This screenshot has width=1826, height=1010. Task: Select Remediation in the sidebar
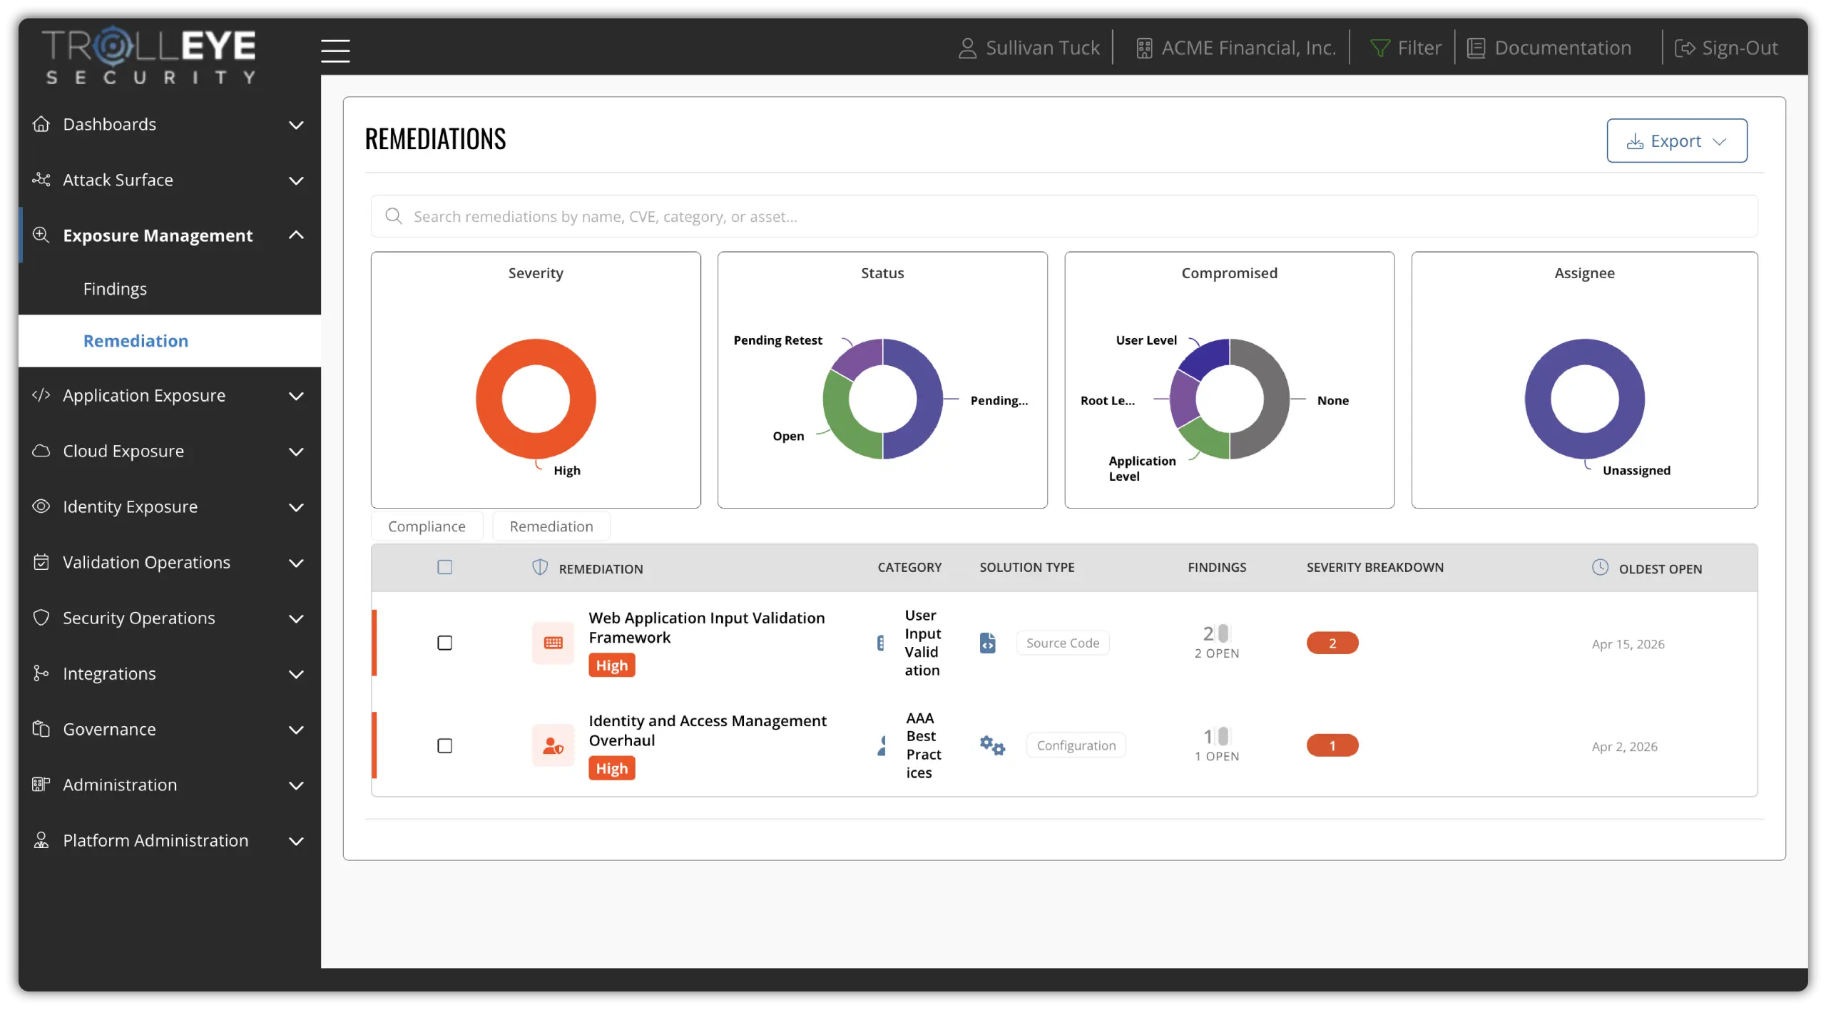pos(170,341)
